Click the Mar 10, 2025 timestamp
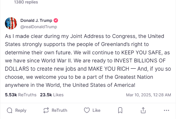Image resolution: width=176 pixels, height=119 pixels. [x=151, y=95]
